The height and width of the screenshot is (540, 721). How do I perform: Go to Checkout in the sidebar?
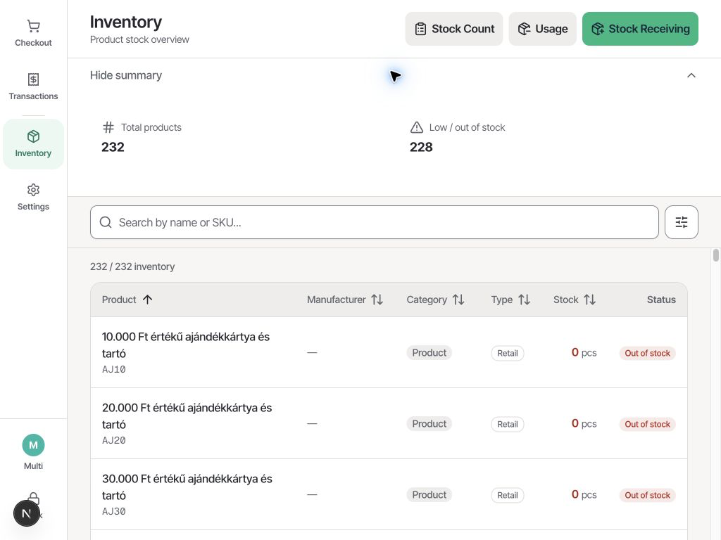click(x=33, y=34)
